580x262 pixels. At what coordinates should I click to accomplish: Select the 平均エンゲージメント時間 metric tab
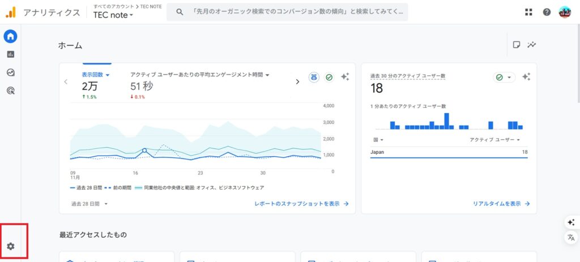199,75
